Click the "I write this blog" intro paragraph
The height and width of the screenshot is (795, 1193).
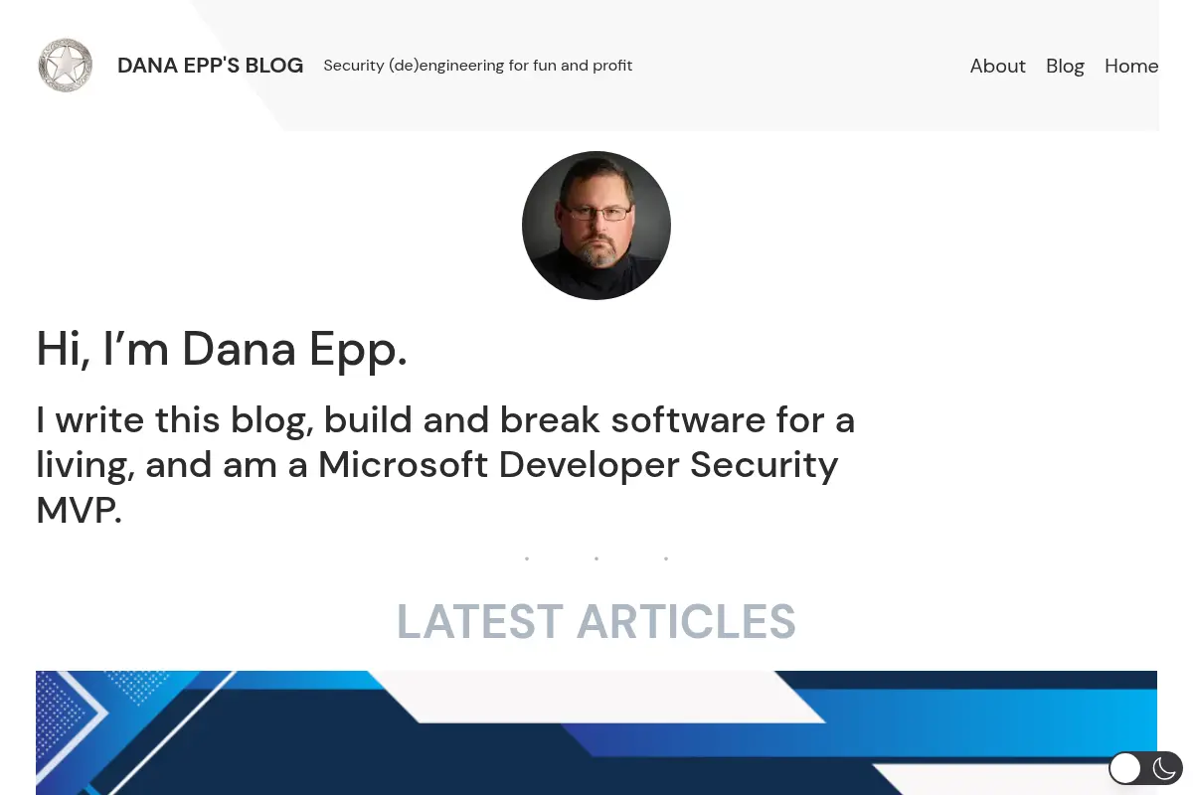pos(445,465)
